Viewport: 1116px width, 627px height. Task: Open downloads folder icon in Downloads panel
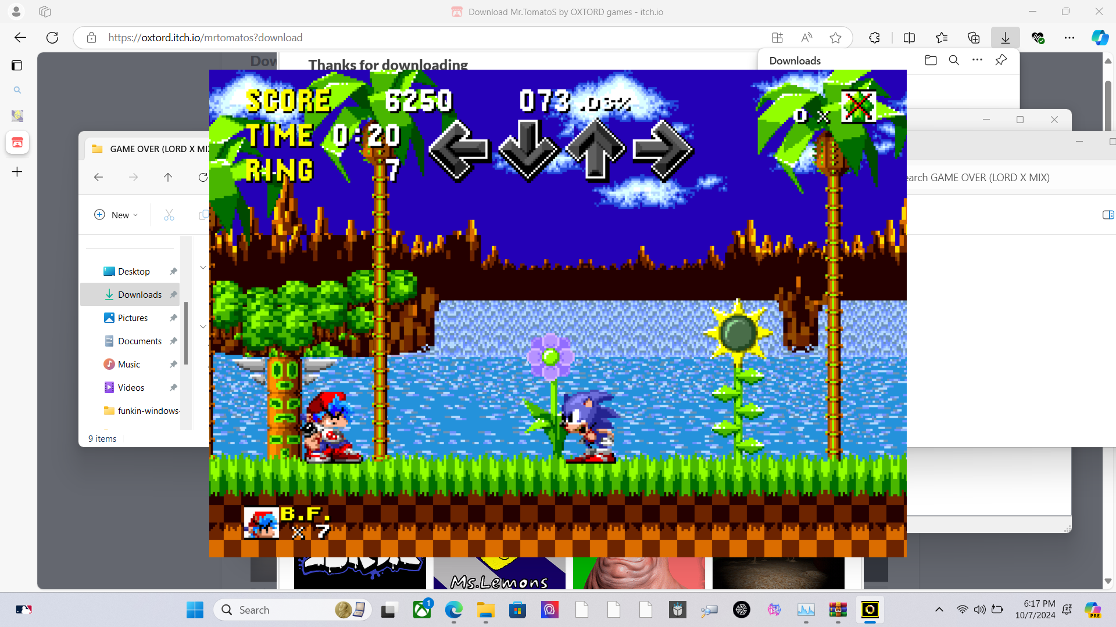pos(931,60)
